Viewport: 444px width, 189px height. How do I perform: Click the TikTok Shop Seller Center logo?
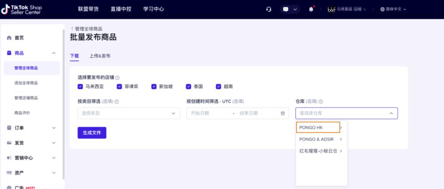click(x=21, y=9)
